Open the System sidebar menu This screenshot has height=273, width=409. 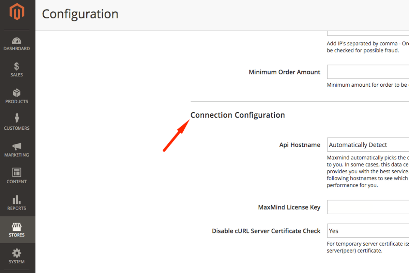click(17, 256)
